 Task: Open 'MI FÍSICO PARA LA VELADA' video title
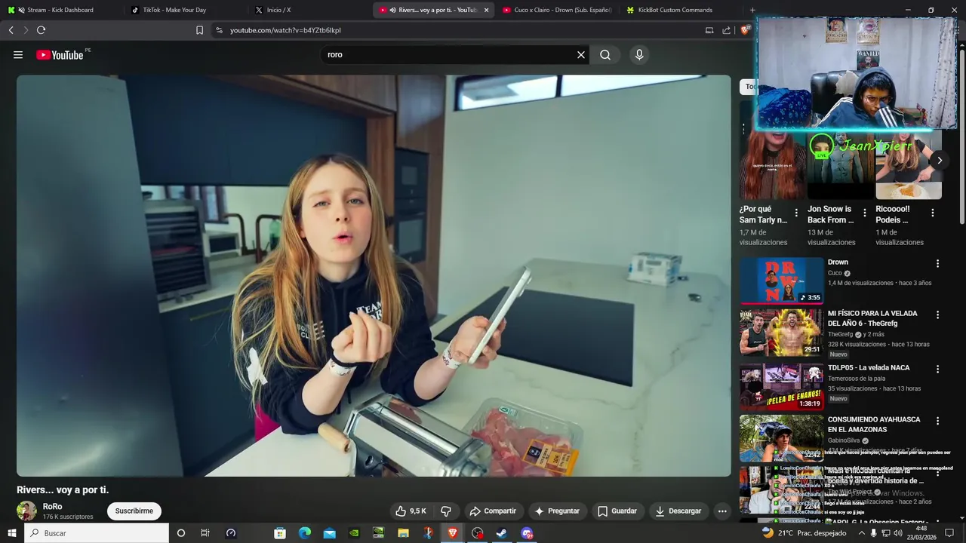click(872, 318)
